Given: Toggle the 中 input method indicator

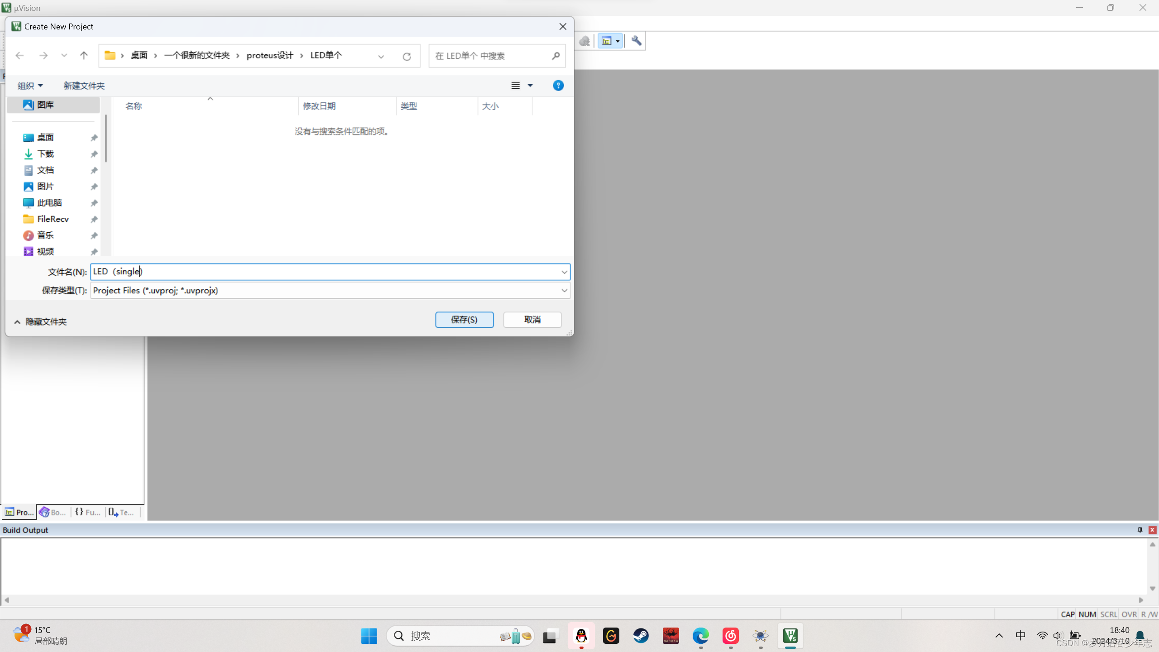Looking at the screenshot, I should pos(1020,635).
